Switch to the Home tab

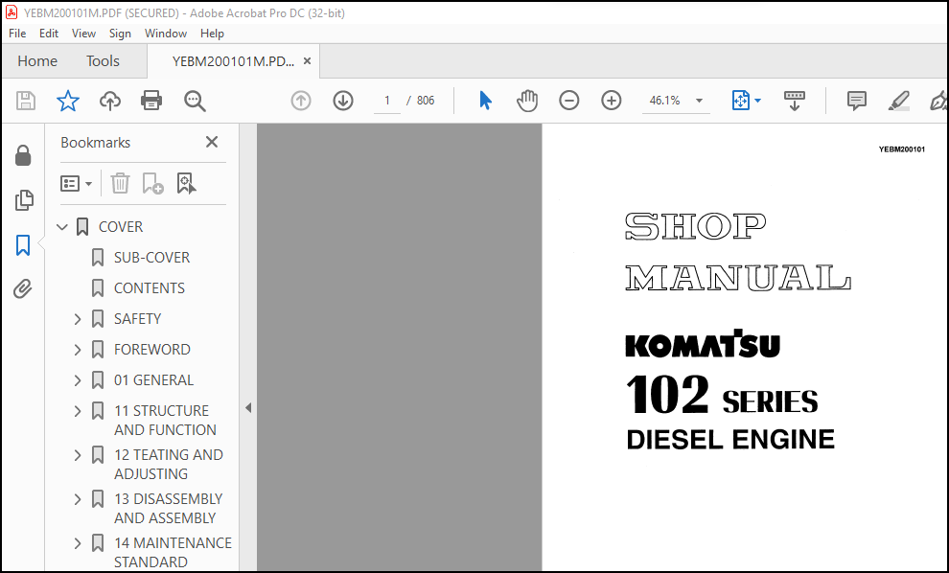click(x=37, y=61)
